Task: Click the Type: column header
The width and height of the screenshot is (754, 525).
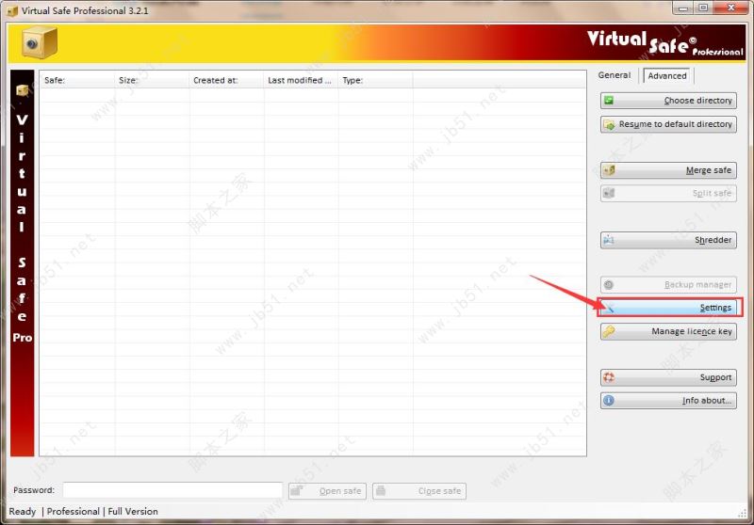Action: tap(375, 80)
